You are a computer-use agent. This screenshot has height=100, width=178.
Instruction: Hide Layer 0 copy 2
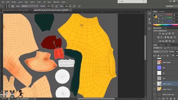[x=154, y=89]
